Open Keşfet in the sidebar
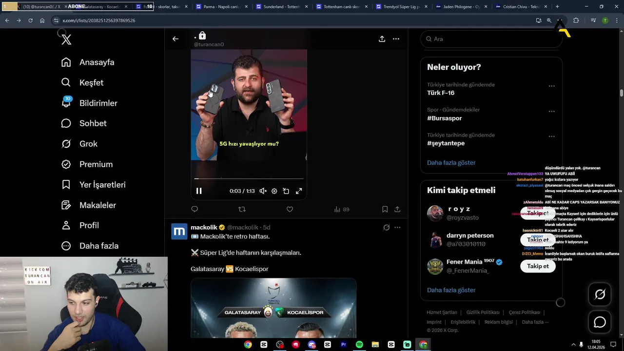This screenshot has height=351, width=624. (82, 83)
